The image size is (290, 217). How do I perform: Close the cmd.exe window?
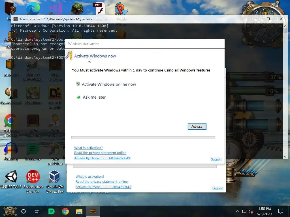[x=281, y=19]
